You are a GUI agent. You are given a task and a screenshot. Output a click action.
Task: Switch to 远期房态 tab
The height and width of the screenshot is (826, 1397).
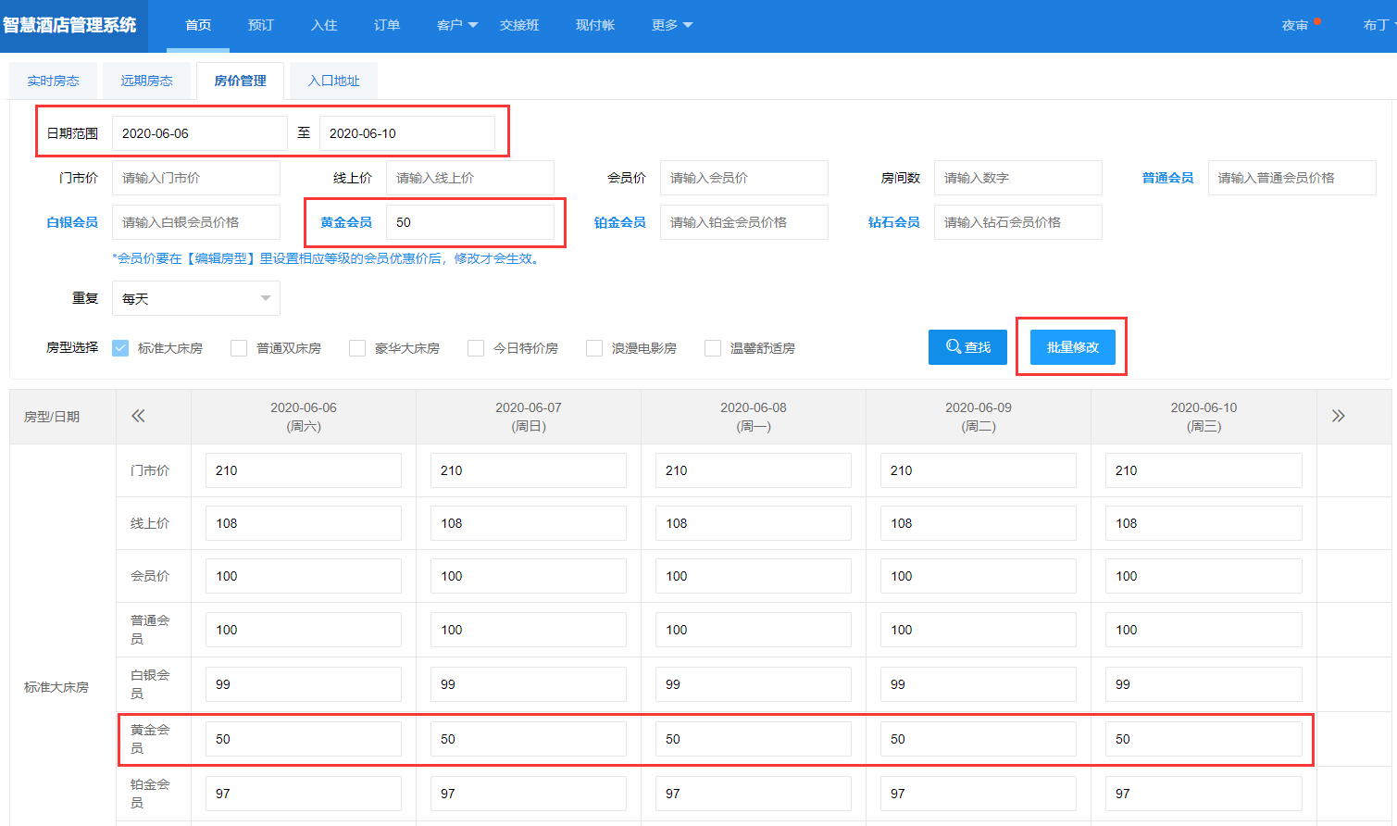[x=146, y=81]
